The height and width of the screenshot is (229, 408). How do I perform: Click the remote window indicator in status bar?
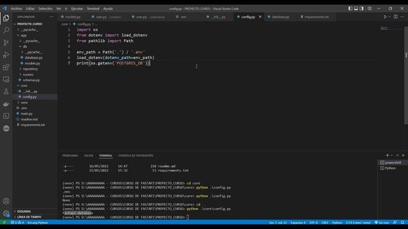[4, 223]
